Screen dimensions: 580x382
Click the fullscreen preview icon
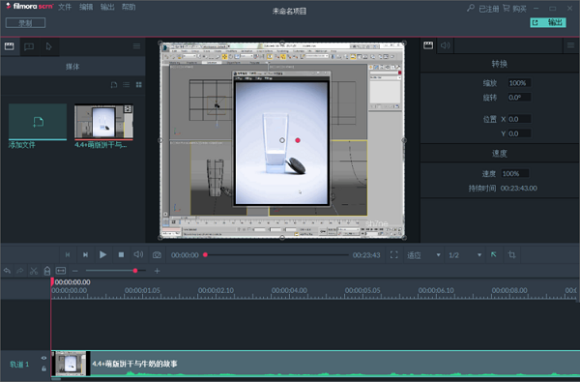(394, 254)
